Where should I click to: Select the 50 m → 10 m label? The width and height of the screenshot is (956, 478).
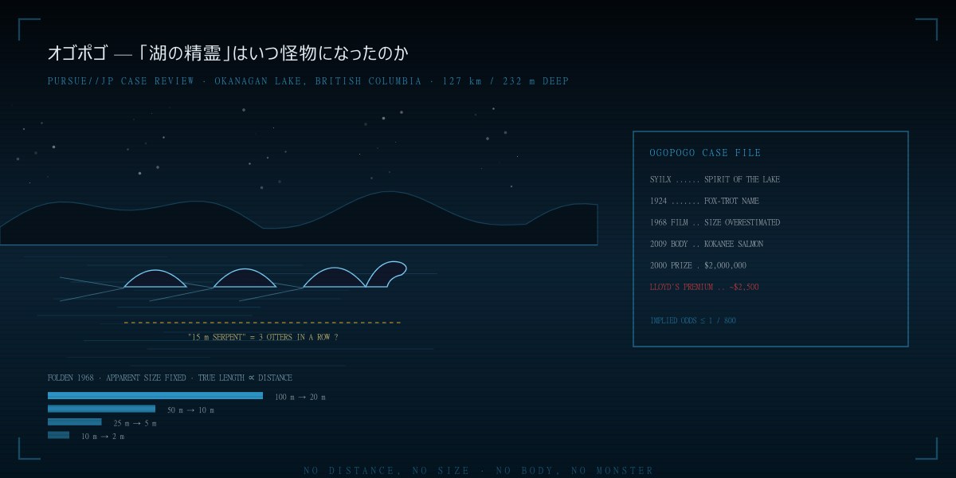(x=190, y=410)
